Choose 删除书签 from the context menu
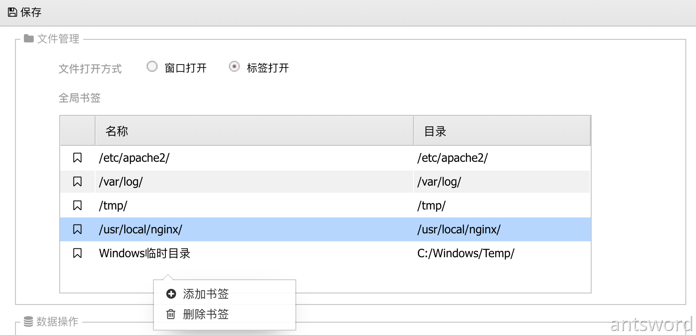 tap(206, 314)
